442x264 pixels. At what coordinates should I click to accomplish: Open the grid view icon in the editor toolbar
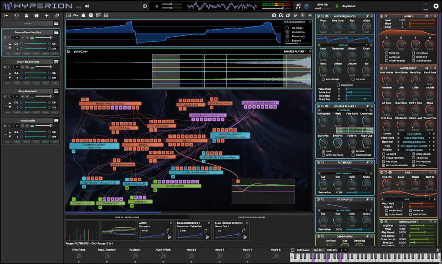pyautogui.click(x=106, y=15)
